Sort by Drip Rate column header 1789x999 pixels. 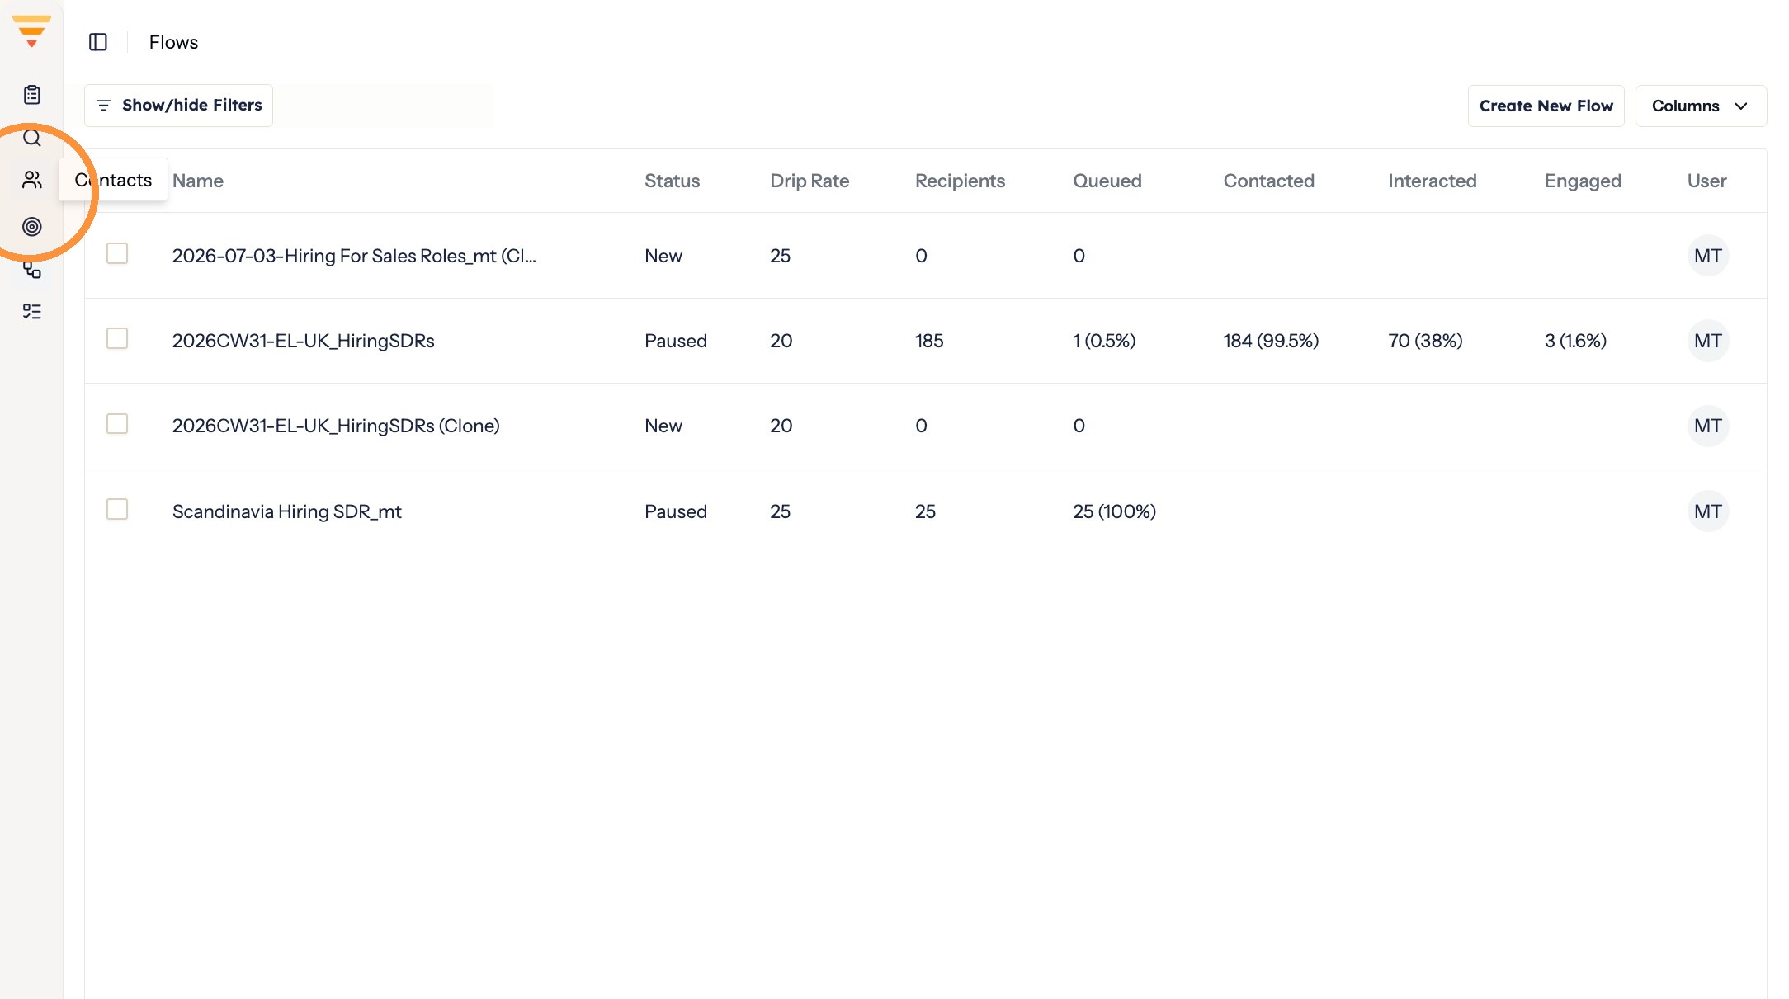pos(810,181)
